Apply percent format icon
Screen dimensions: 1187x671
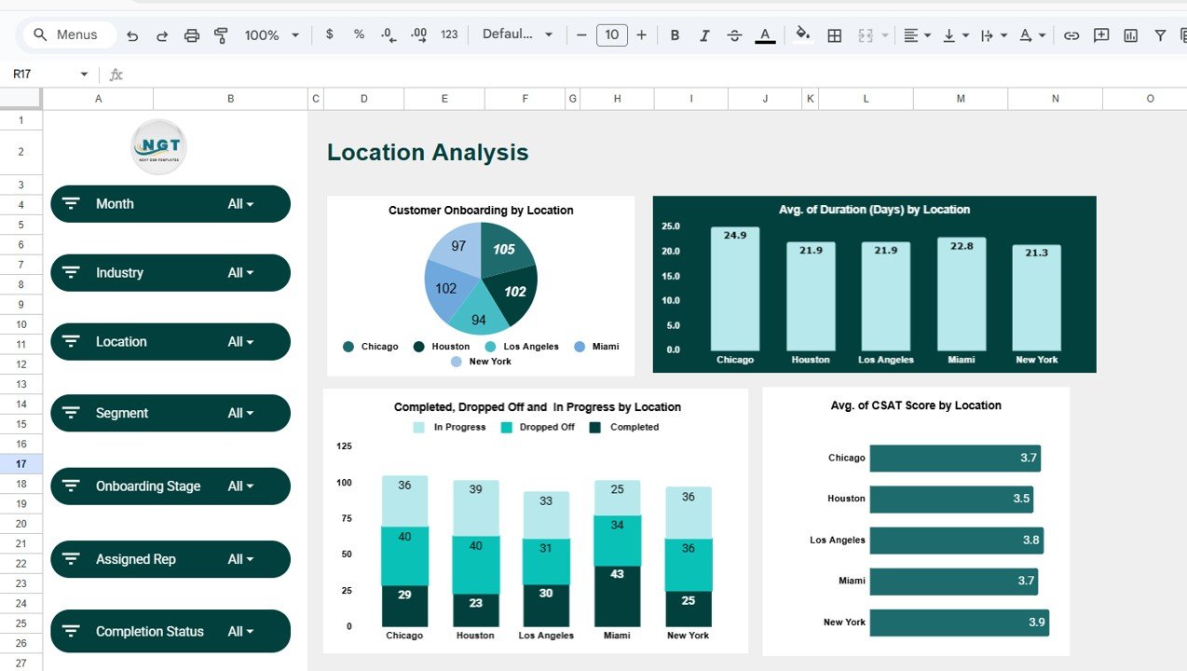point(358,34)
